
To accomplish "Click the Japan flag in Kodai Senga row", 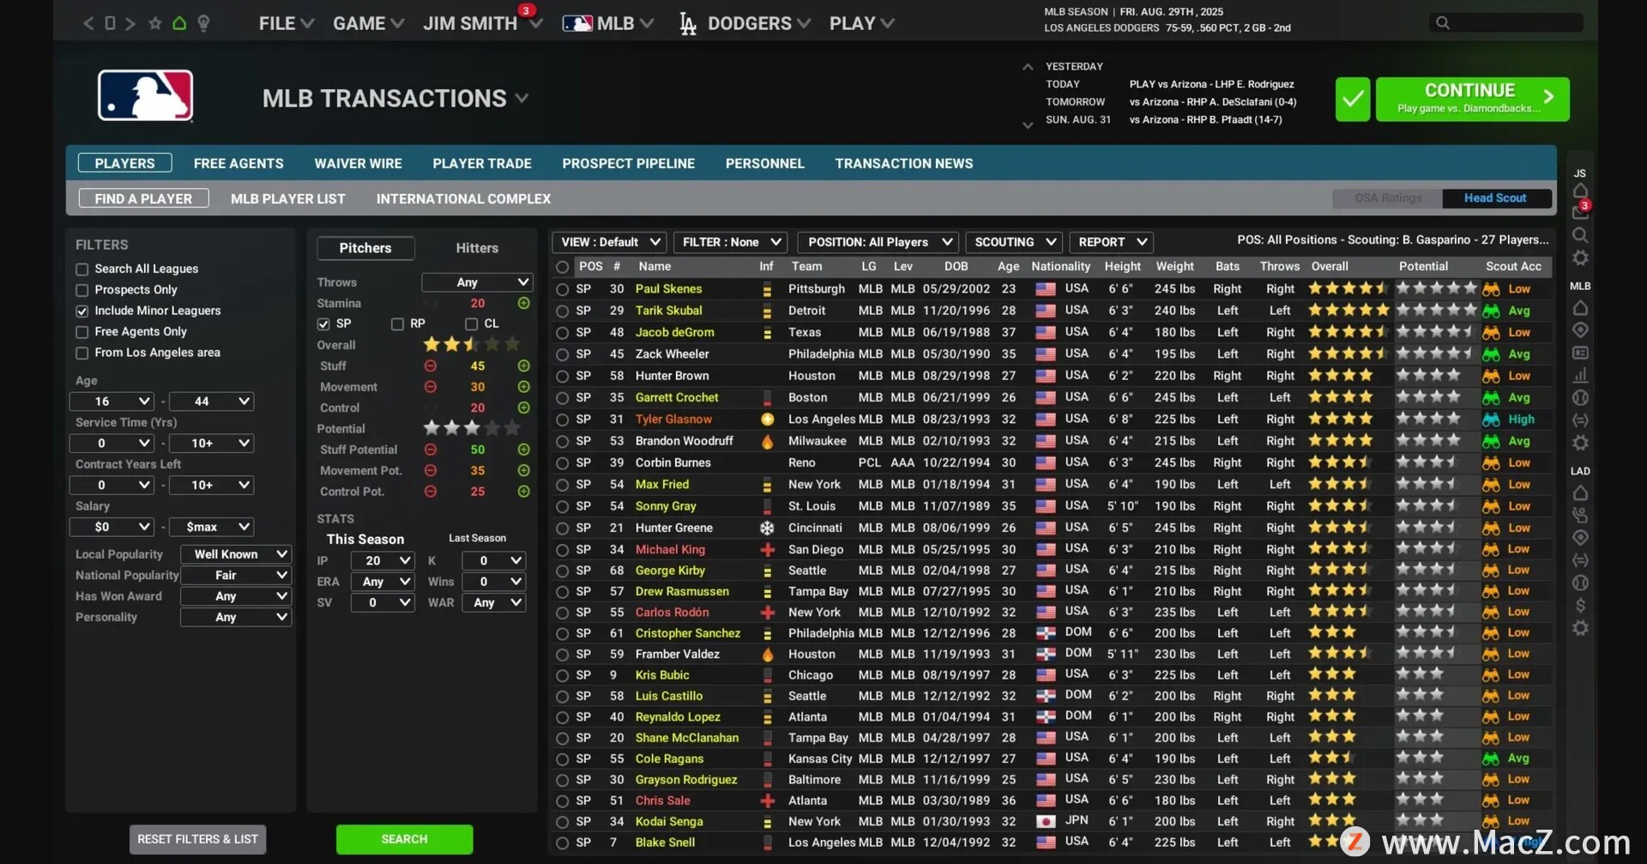I will coord(1045,821).
